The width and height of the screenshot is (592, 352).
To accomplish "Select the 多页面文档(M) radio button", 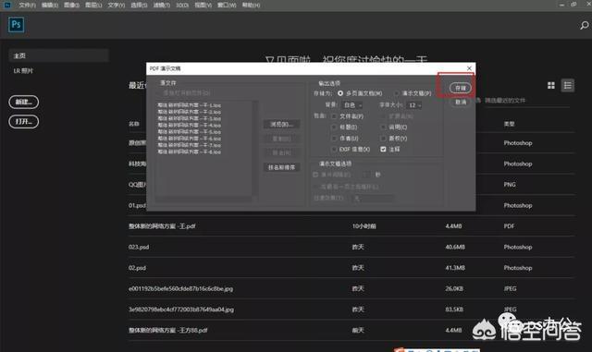I will click(340, 93).
